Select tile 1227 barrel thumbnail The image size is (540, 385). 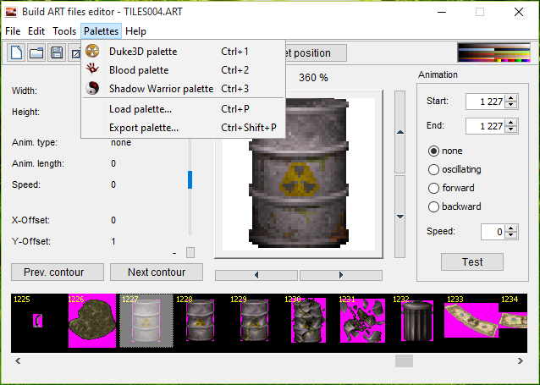(146, 321)
